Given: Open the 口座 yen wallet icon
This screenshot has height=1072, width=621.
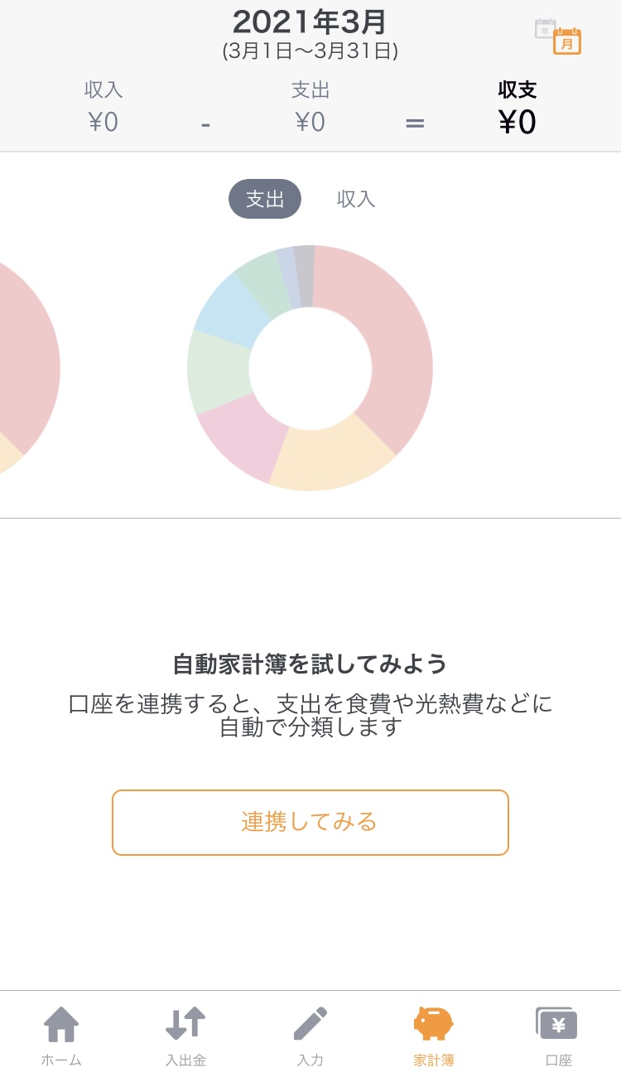Looking at the screenshot, I should point(557,1024).
